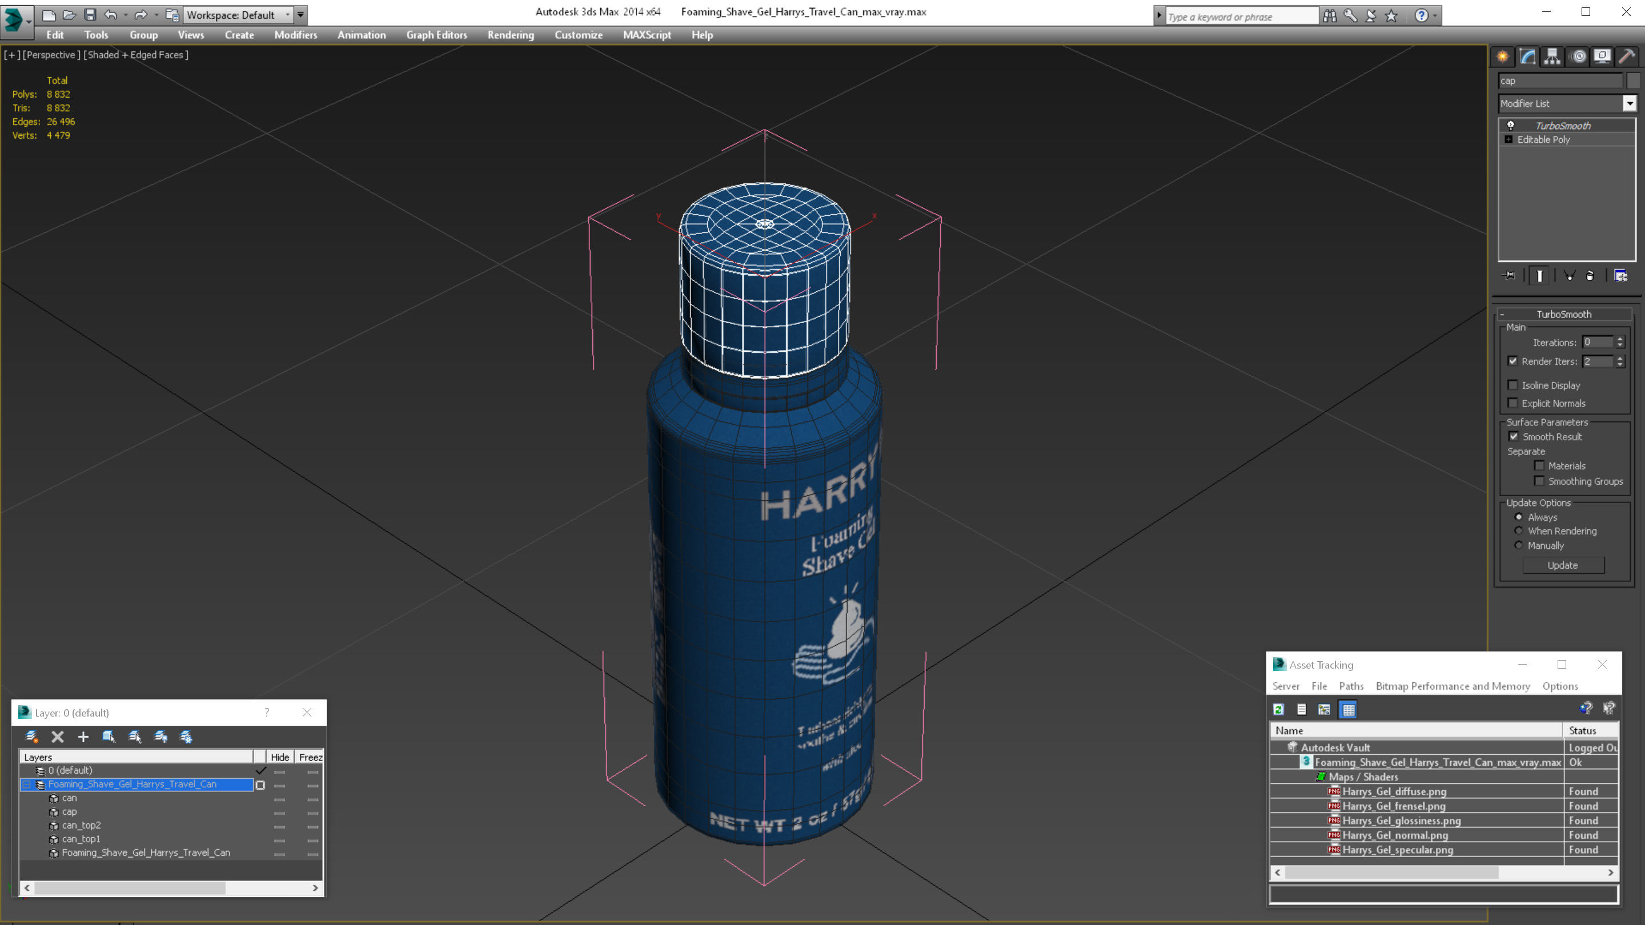Toggle TurboSmooth modifier lightbulb on/off

click(x=1510, y=125)
